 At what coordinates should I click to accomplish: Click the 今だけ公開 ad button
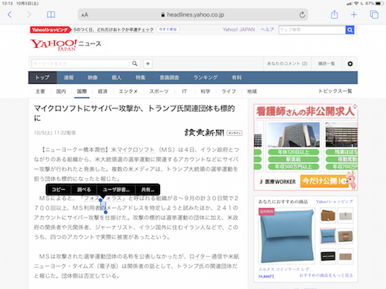(x=324, y=181)
